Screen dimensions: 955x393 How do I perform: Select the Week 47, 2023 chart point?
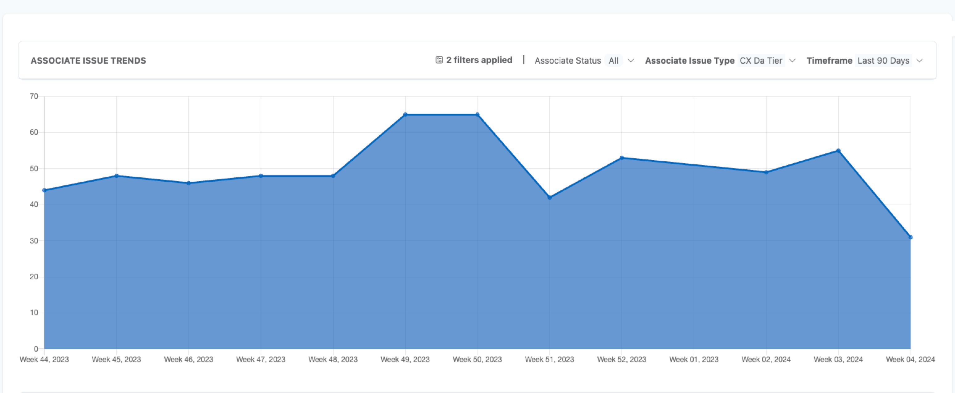click(261, 176)
